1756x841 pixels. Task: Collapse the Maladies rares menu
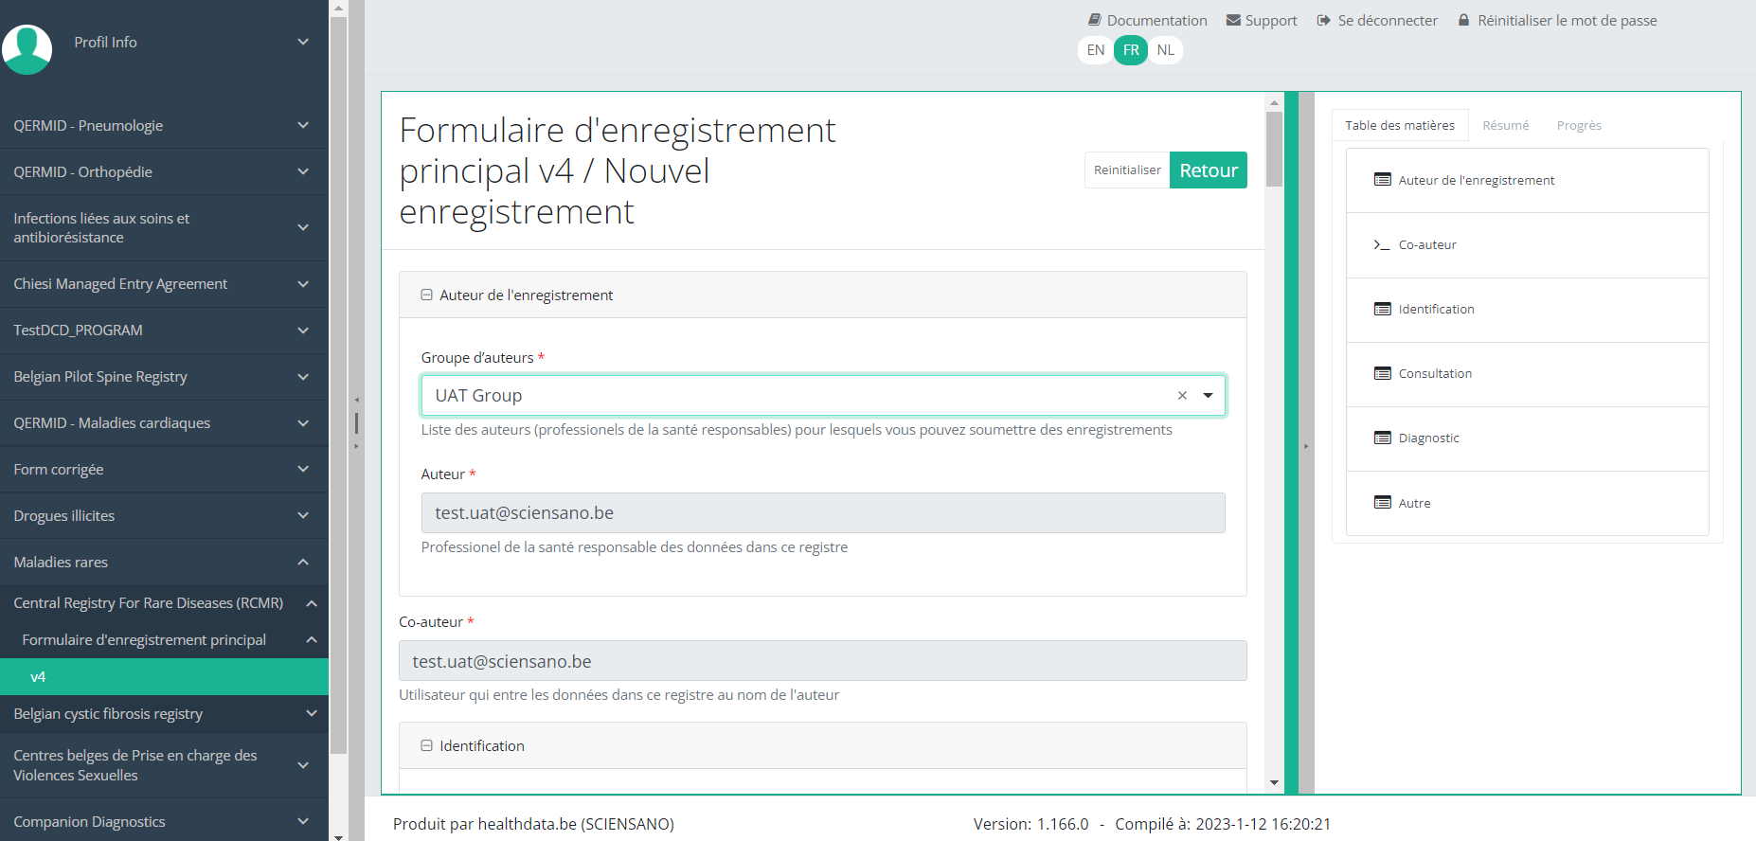(x=303, y=562)
